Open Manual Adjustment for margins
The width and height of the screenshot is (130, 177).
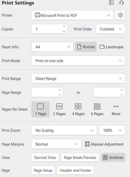(x=104, y=144)
